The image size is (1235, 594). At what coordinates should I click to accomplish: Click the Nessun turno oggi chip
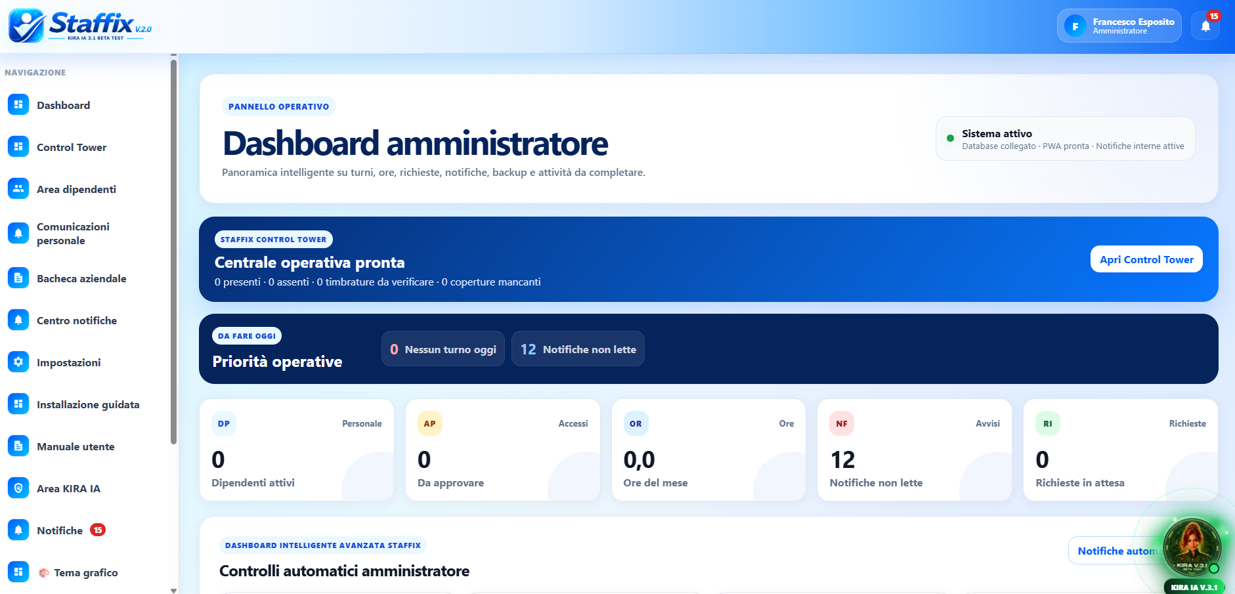pyautogui.click(x=443, y=349)
